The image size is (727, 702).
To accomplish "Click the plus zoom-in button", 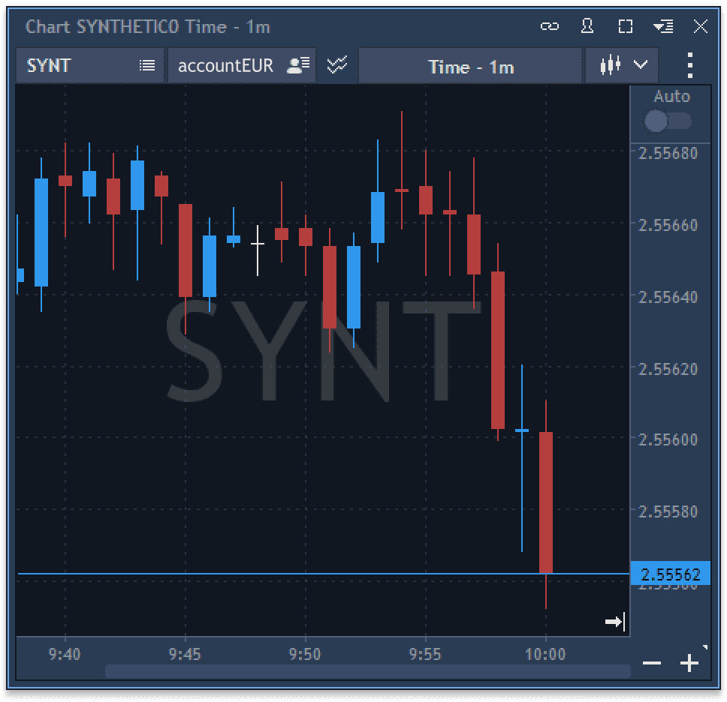I will pos(688,663).
